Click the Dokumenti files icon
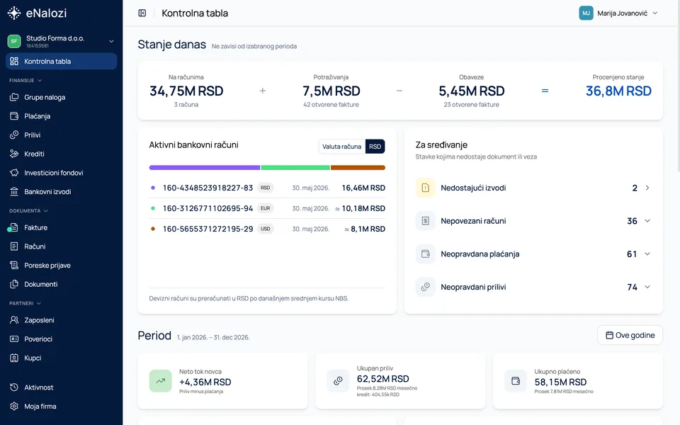Image resolution: width=680 pixels, height=425 pixels. tap(14, 284)
